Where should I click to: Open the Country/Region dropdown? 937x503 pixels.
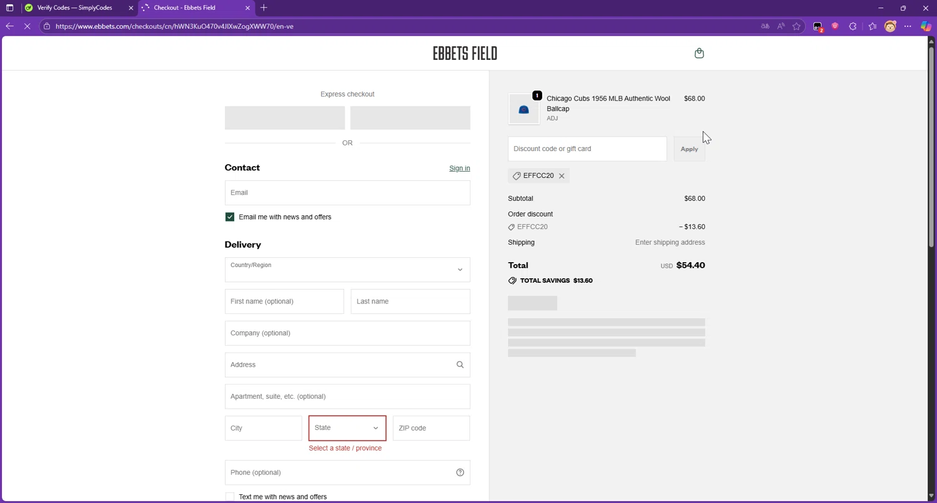click(x=347, y=270)
